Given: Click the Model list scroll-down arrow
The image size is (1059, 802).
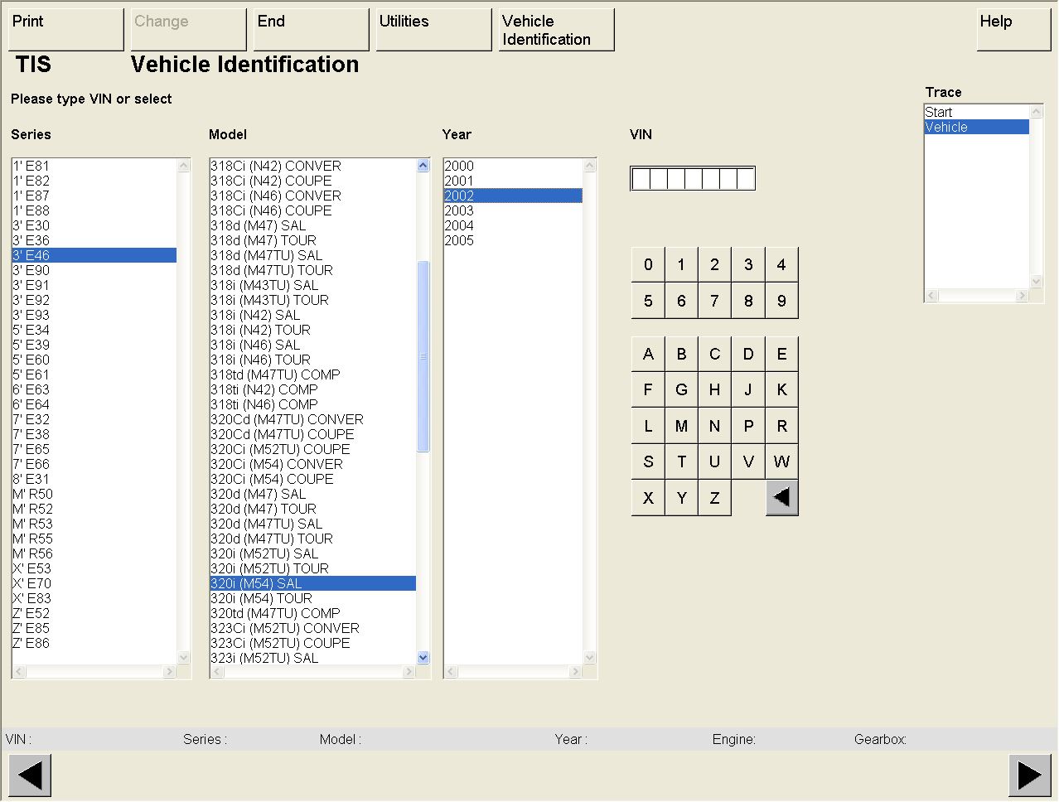Looking at the screenshot, I should [423, 658].
